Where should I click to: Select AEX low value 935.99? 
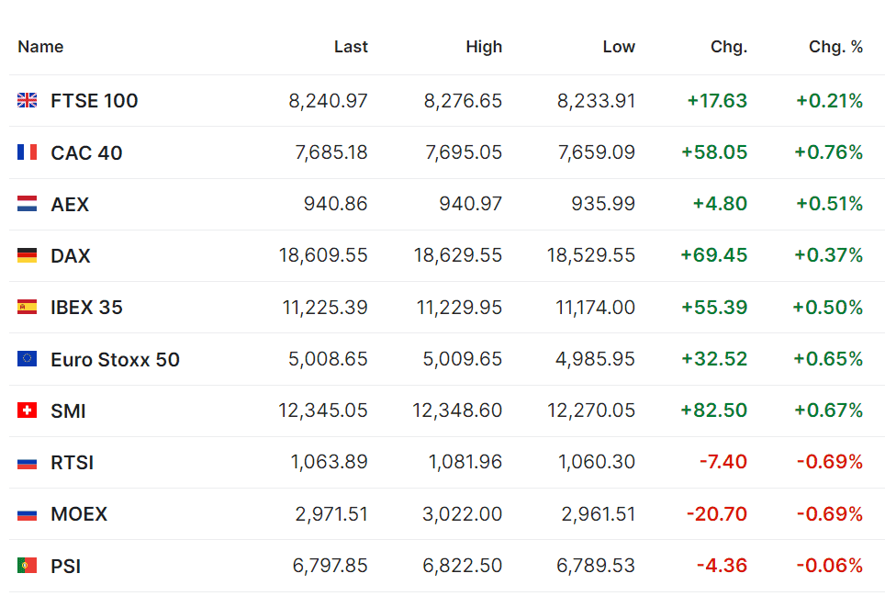[603, 204]
